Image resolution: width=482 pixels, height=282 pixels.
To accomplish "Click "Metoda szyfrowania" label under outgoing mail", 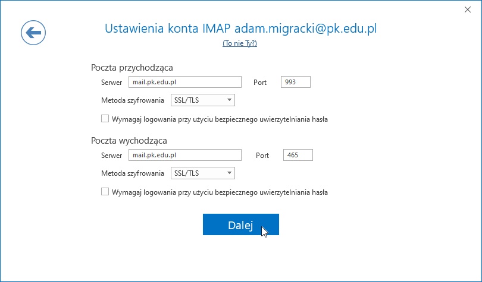I will (133, 173).
